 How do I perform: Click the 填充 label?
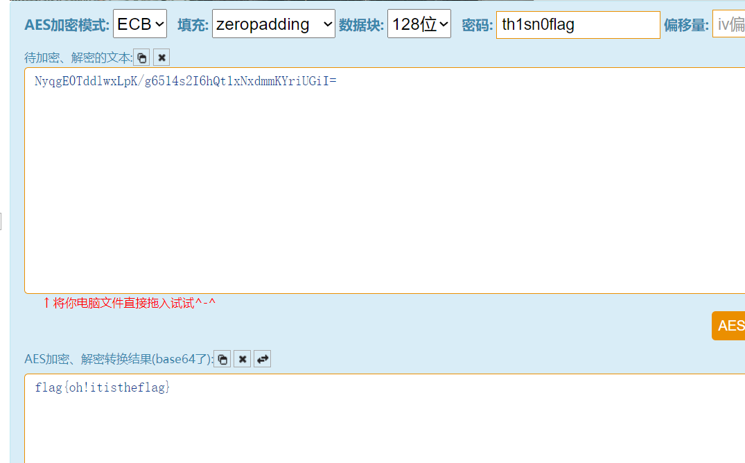pyautogui.click(x=193, y=25)
